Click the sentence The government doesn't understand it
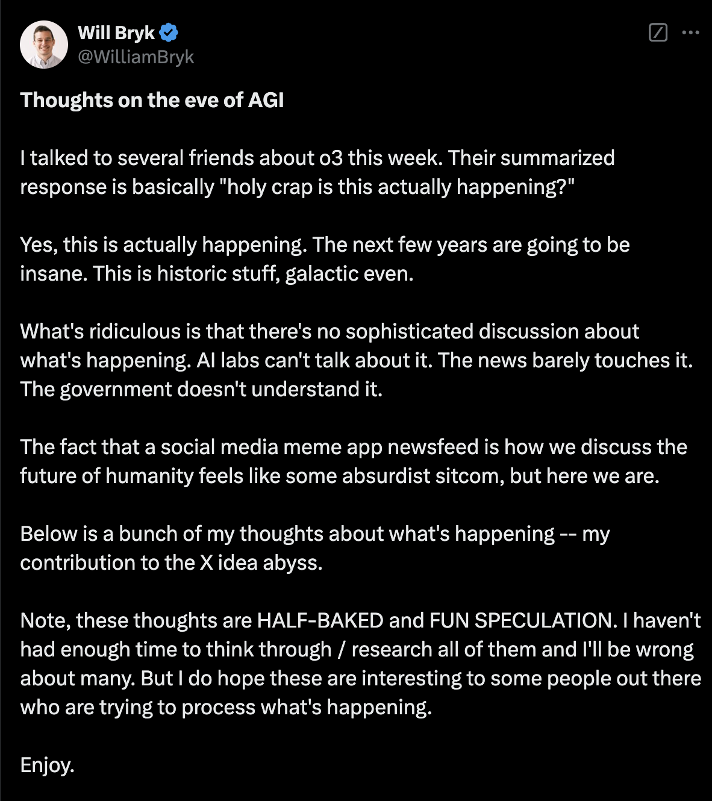Viewport: 712px width, 801px height. tap(201, 390)
